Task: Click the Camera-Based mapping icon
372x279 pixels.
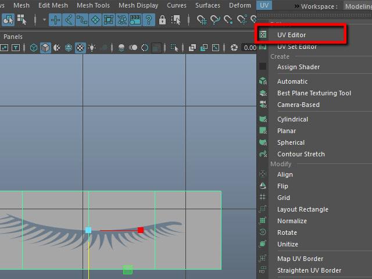Action: tap(263, 105)
